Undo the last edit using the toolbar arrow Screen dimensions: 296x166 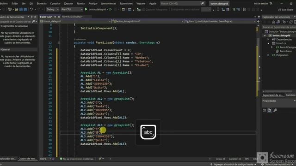click(x=31, y=9)
